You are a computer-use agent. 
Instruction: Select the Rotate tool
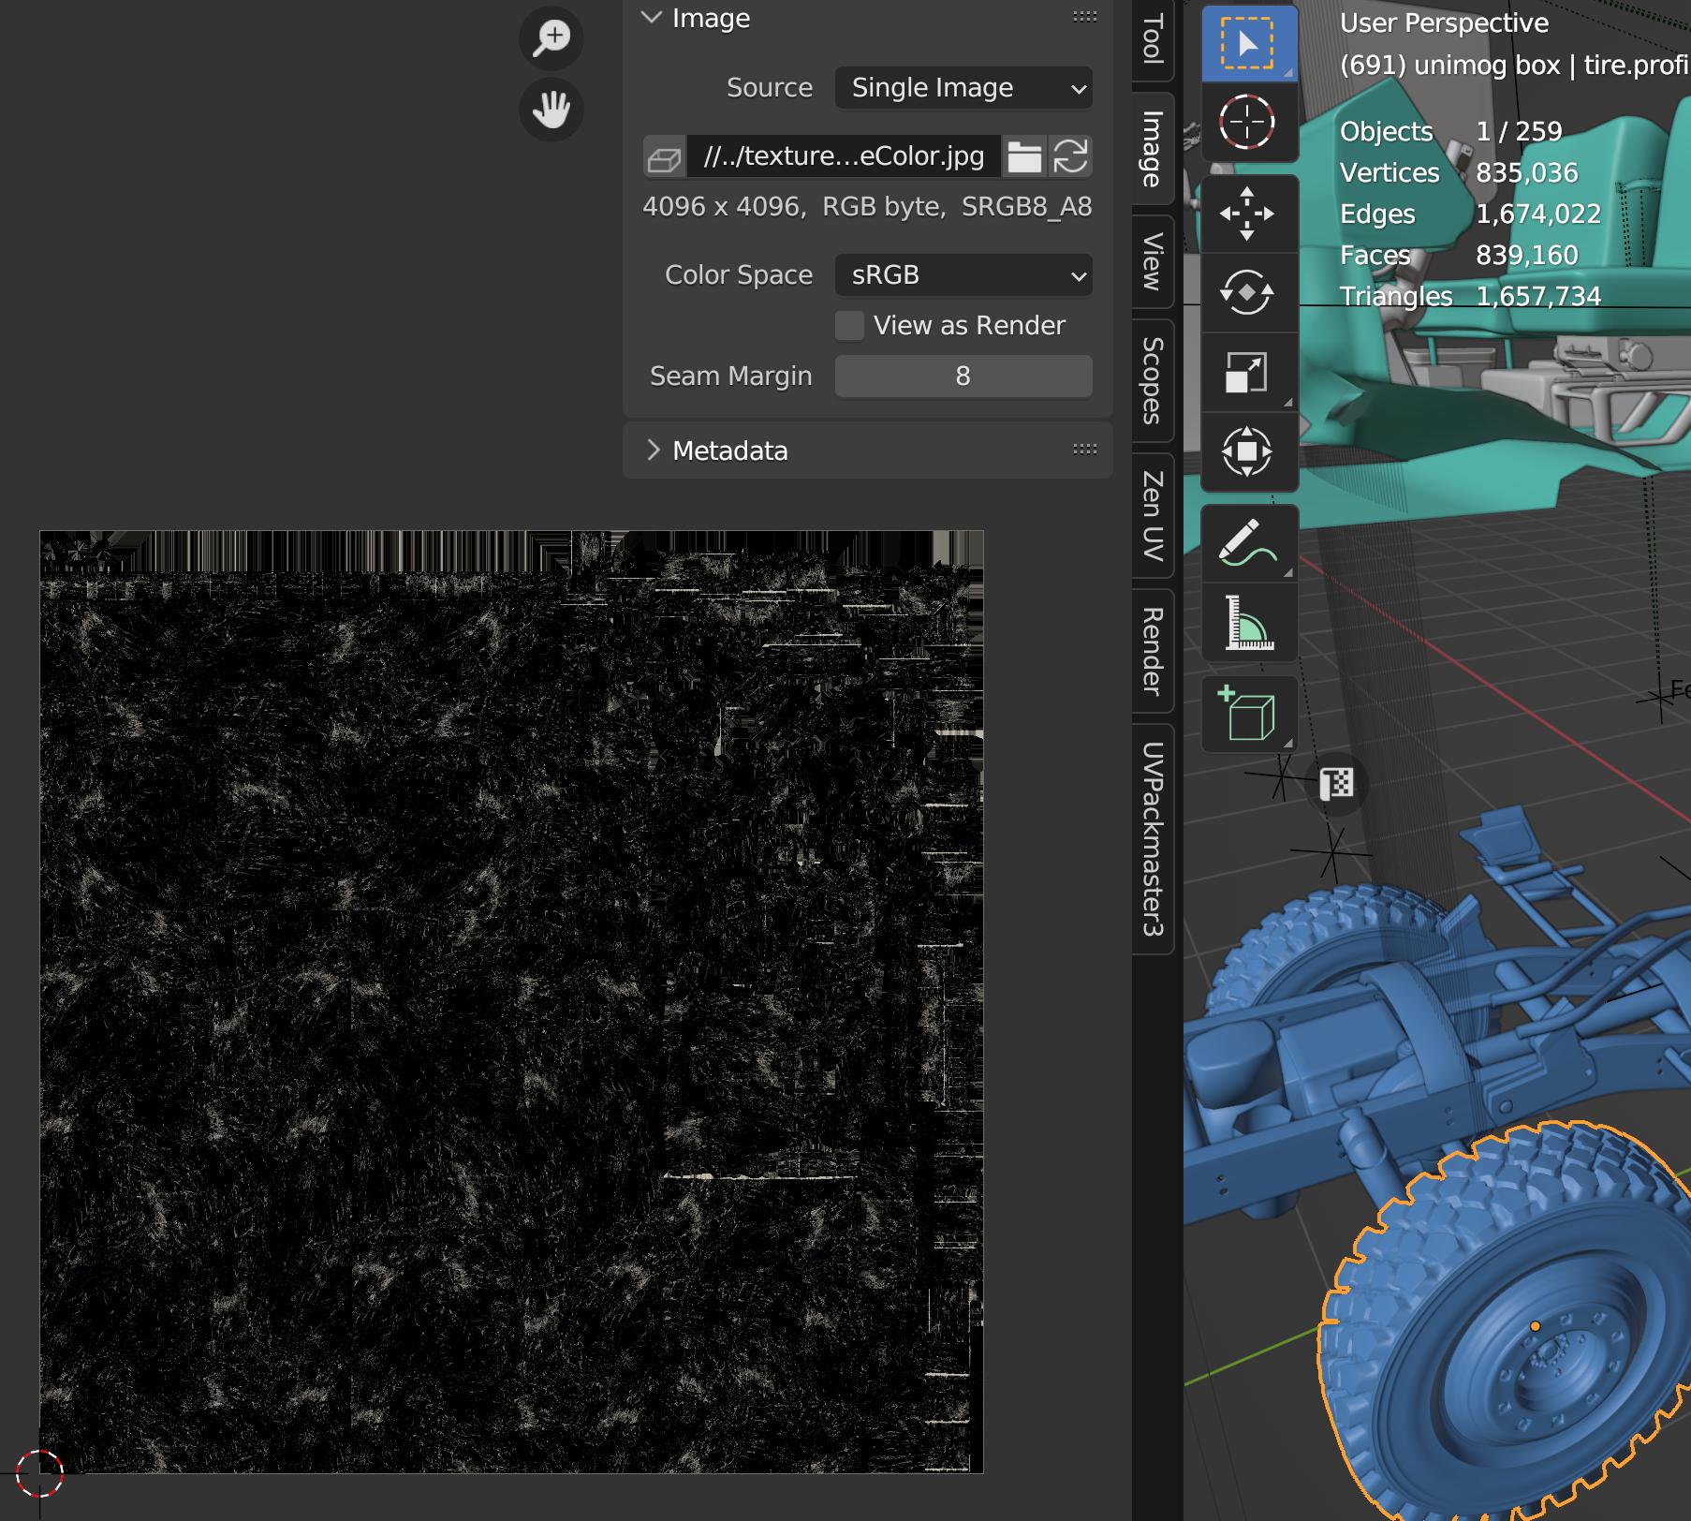coord(1248,293)
